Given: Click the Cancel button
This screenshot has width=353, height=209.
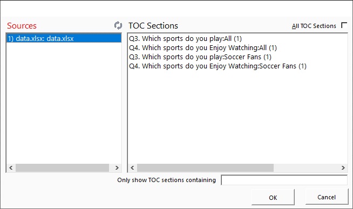Looking at the screenshot, I should tap(327, 197).
